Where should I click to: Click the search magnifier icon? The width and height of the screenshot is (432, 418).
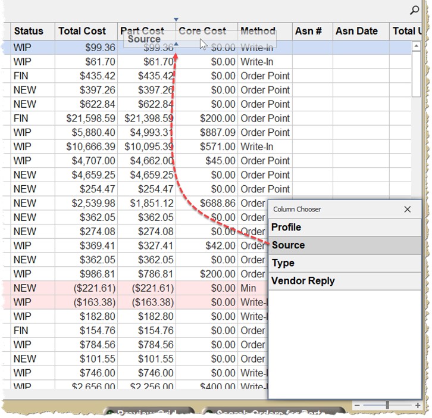click(414, 10)
